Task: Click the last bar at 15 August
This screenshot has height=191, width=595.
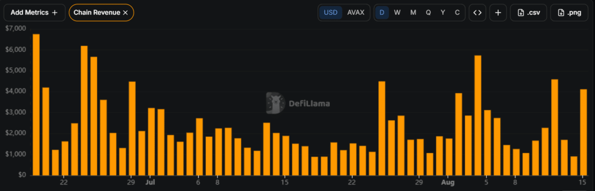Action: (584, 132)
